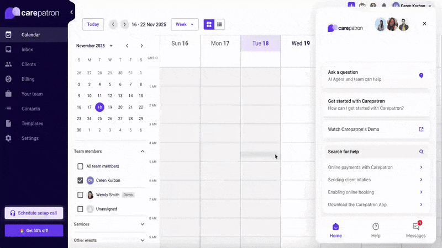
Task: Switch to the Home tab in help panel
Action: click(335, 230)
